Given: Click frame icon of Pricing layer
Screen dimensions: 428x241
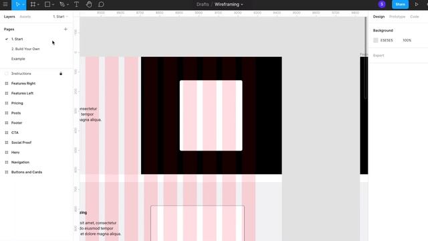Looking at the screenshot, I should pyautogui.click(x=7, y=103).
